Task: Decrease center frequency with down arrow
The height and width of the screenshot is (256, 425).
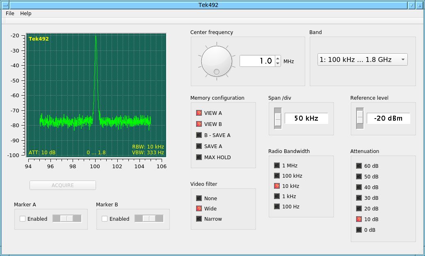Action: (x=278, y=64)
